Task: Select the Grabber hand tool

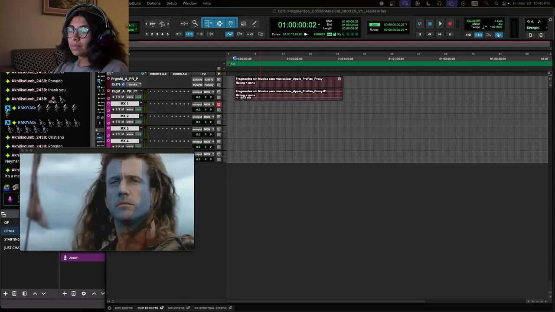Action: click(231, 23)
